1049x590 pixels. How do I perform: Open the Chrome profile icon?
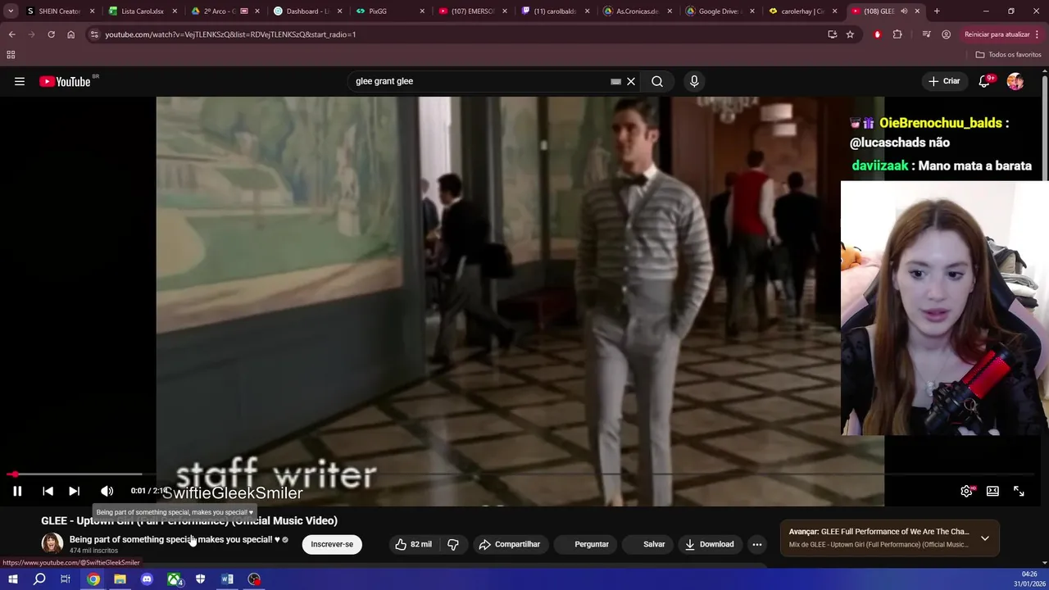pyautogui.click(x=947, y=34)
